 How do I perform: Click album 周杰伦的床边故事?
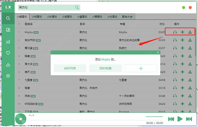tap(129, 40)
